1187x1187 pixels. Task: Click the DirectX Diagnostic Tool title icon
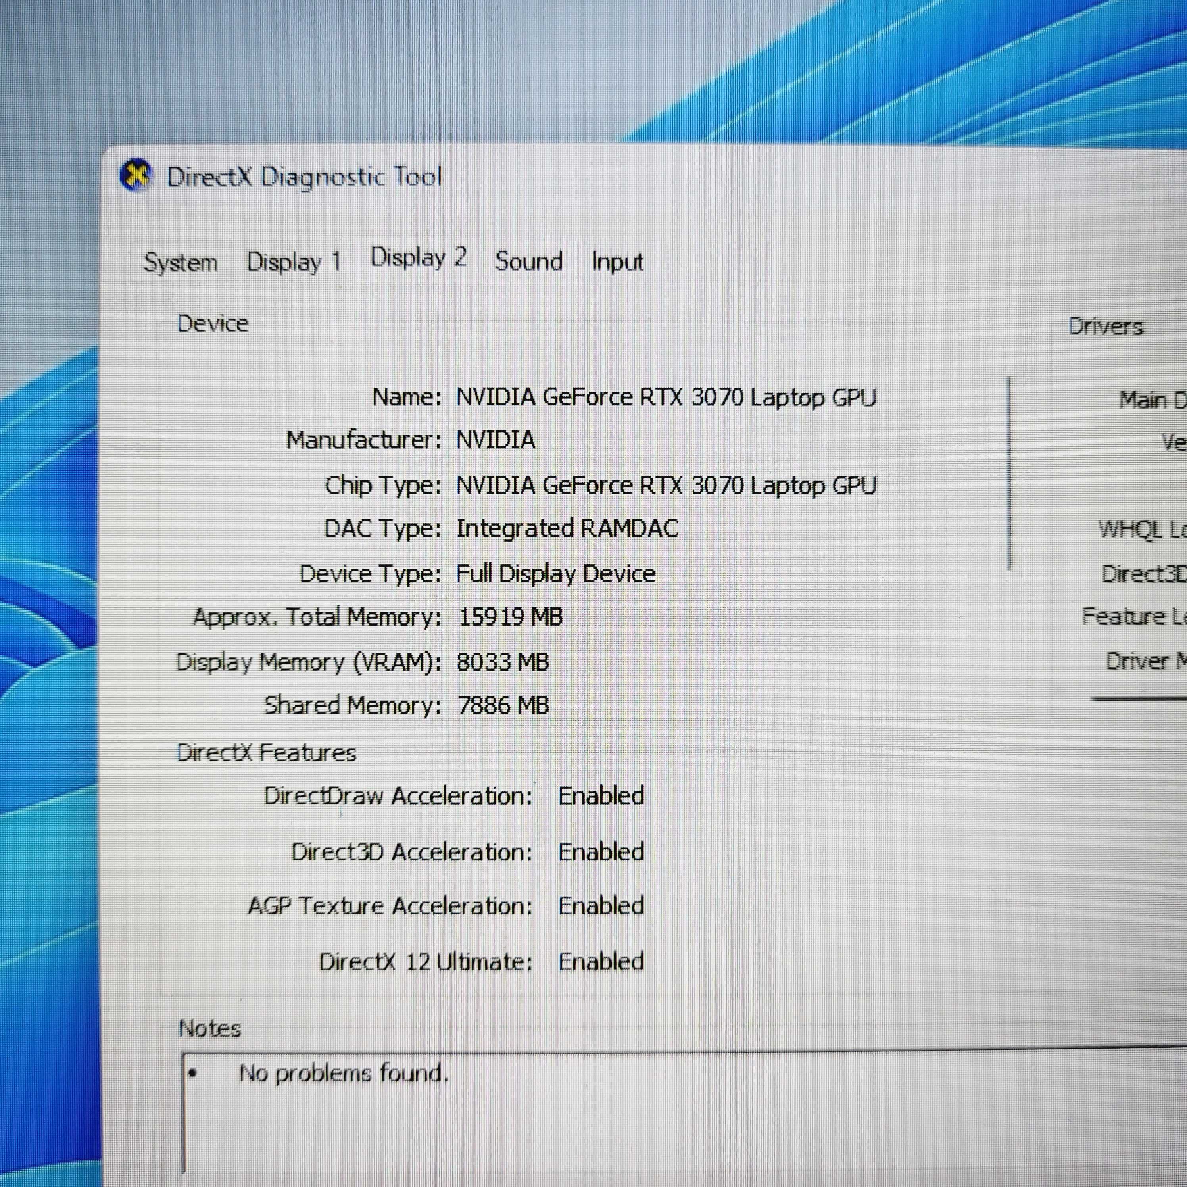[x=136, y=176]
